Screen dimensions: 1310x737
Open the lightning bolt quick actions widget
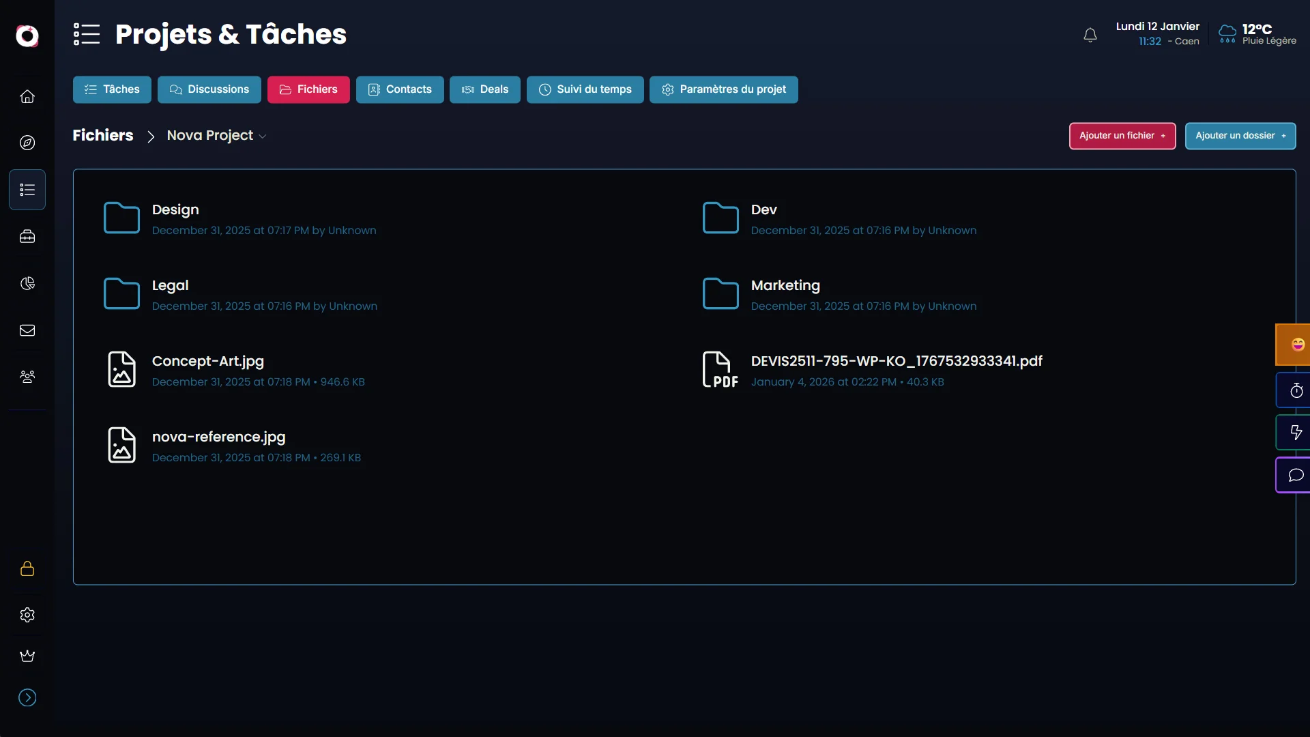tap(1296, 433)
